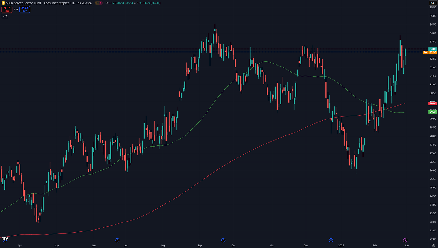Click the orange Pre 82.90 price label
The height and width of the screenshot is (248, 438).
(430, 52)
